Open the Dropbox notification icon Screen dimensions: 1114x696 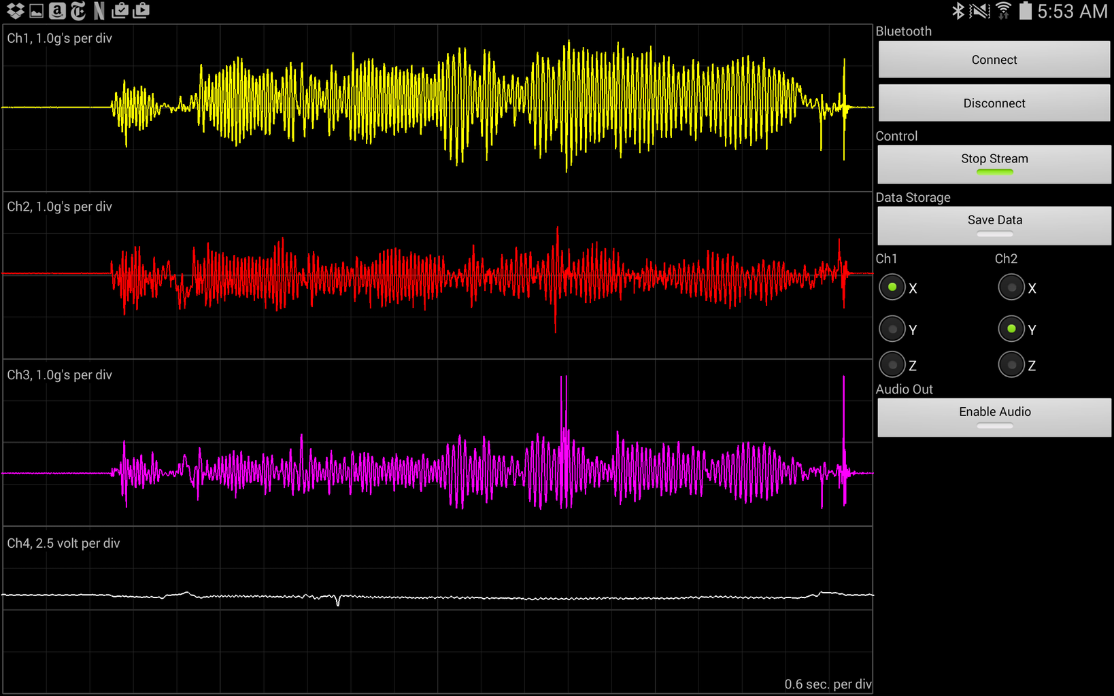[15, 11]
